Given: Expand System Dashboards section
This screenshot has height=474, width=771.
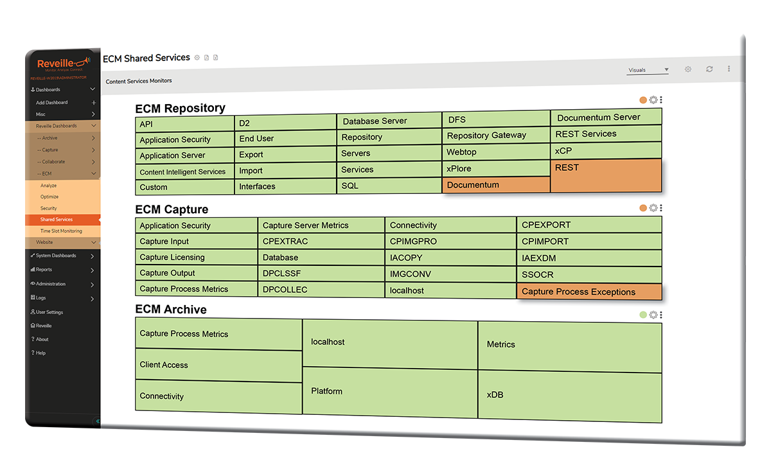Looking at the screenshot, I should point(93,256).
